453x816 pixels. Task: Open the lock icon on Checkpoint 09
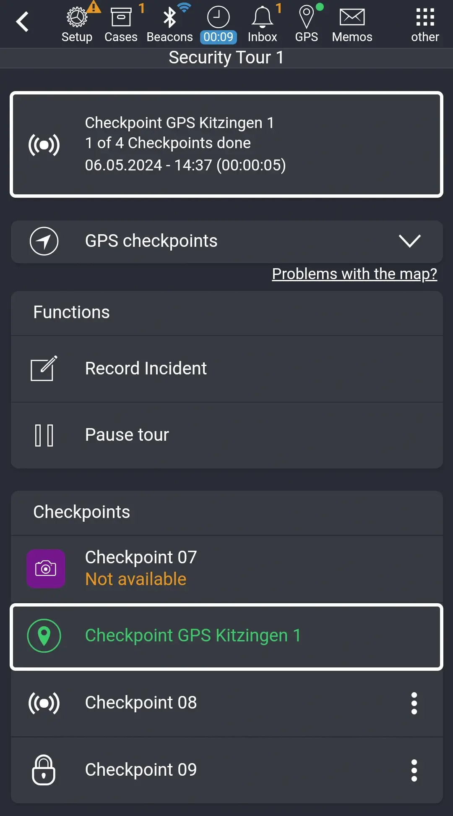click(44, 769)
